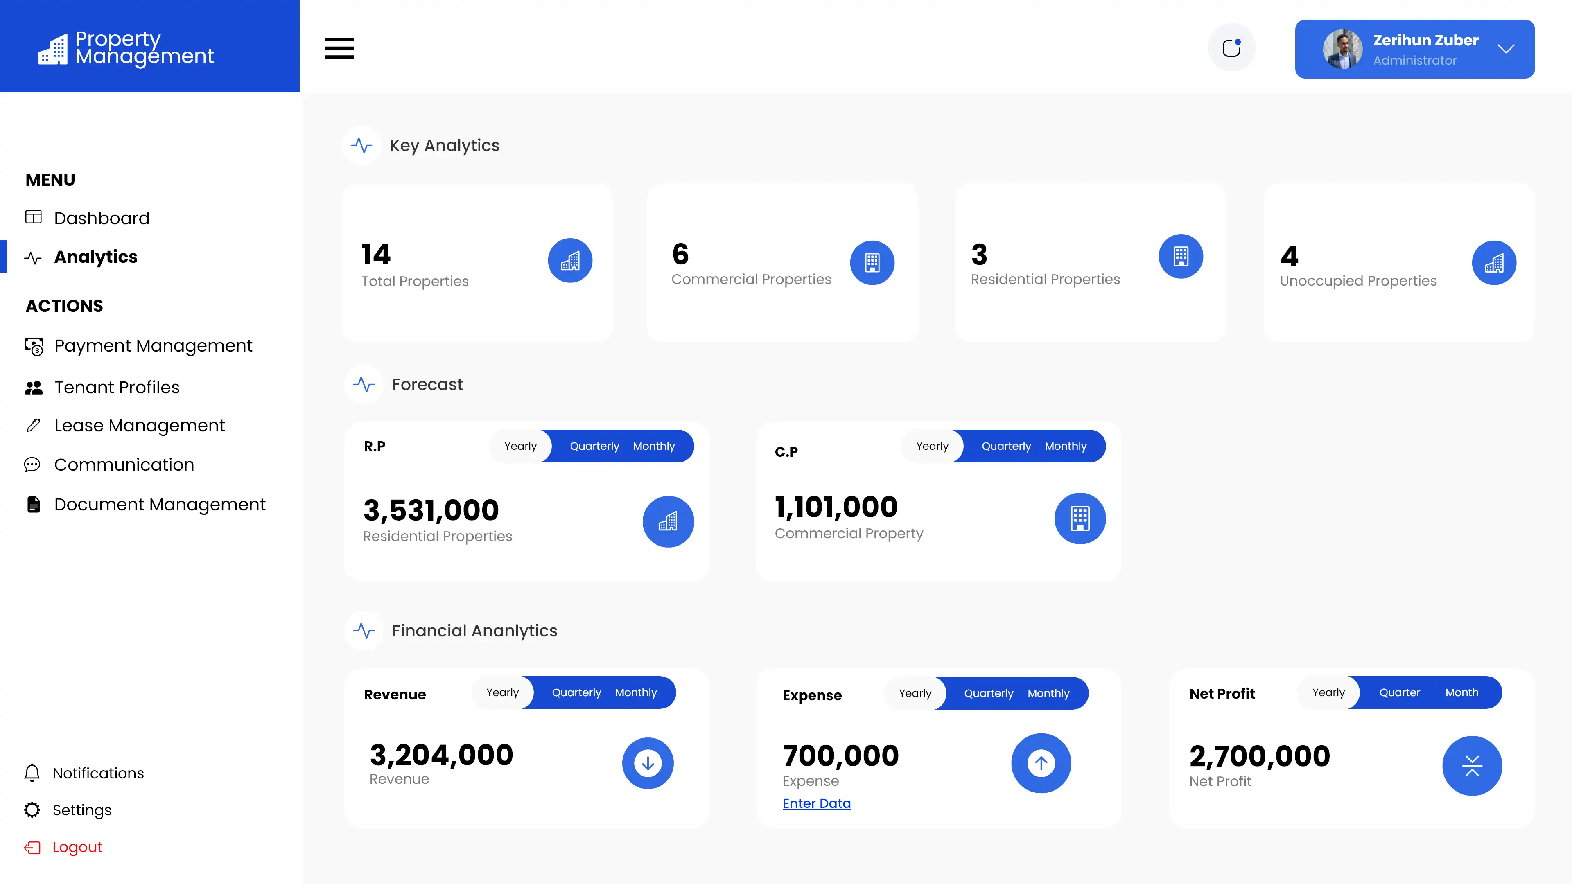Go to Payment Management

(x=153, y=346)
